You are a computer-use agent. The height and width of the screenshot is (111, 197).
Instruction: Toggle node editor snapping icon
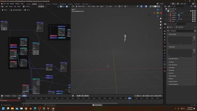click(61, 6)
